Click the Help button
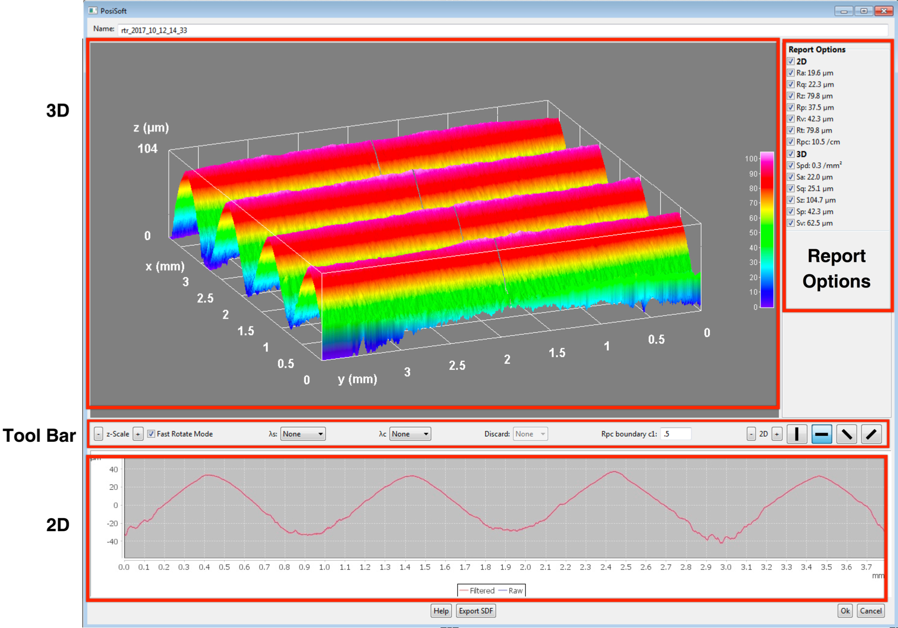The width and height of the screenshot is (898, 628). pos(441,611)
